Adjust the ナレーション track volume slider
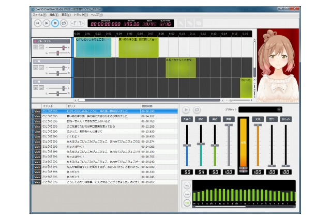The image size is (331, 220). [63, 48]
